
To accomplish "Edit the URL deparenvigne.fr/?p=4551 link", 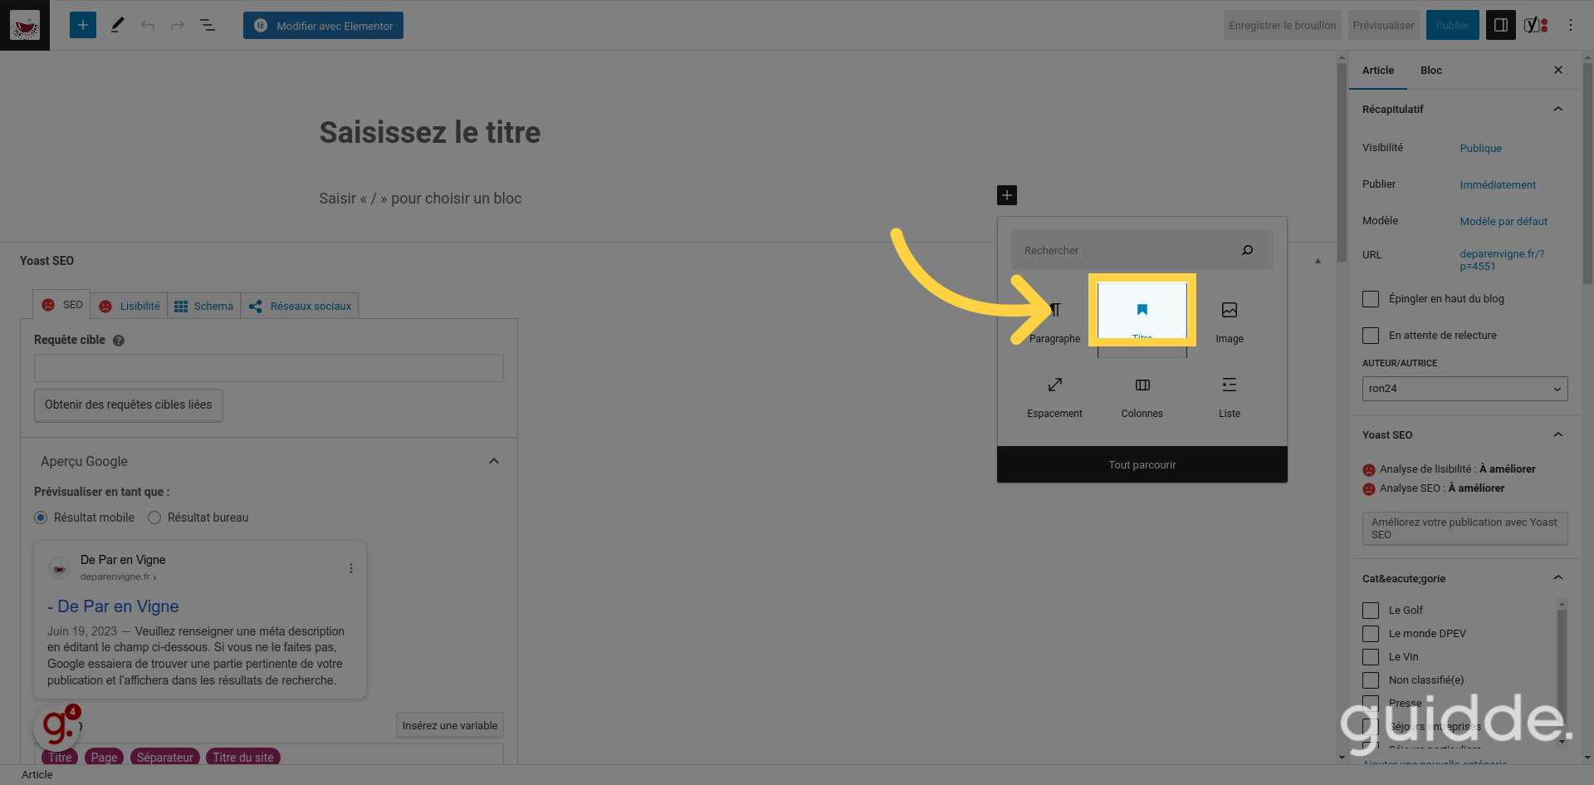I will pyautogui.click(x=1502, y=260).
